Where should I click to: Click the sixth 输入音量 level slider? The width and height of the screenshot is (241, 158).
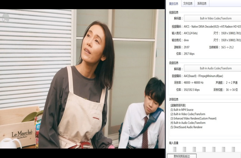click(223, 149)
